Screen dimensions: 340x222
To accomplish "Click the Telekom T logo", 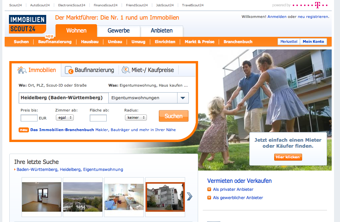I will point(317,5).
